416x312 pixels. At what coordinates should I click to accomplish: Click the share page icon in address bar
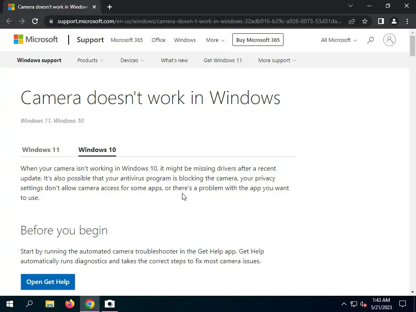(352, 21)
